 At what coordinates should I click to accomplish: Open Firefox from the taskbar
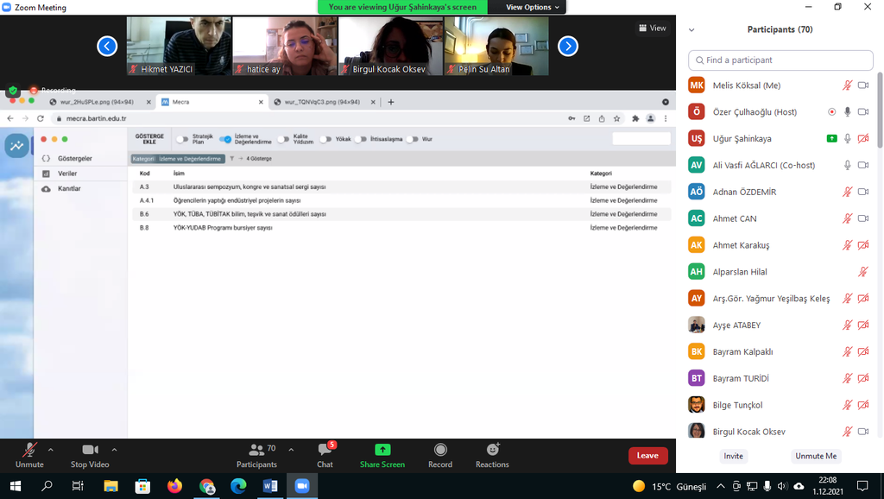(175, 486)
